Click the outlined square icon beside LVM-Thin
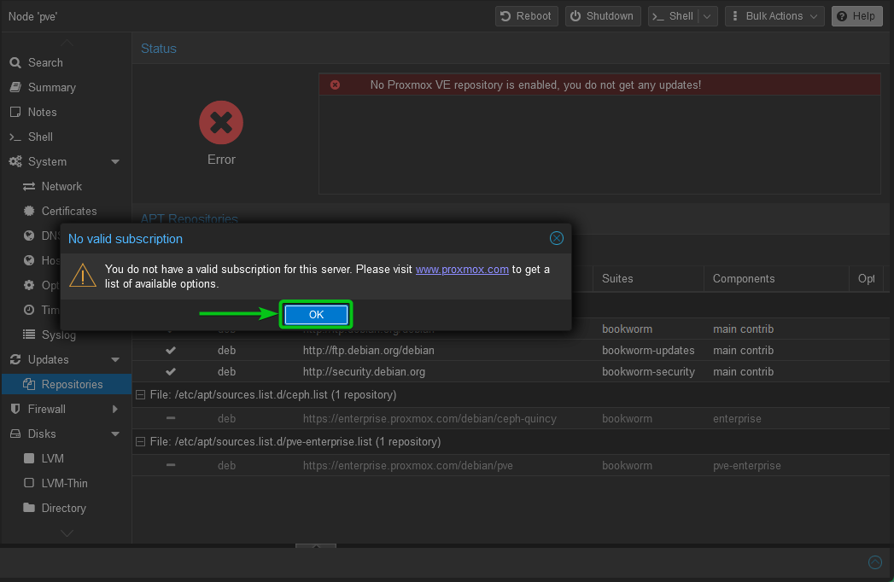The width and height of the screenshot is (894, 582). click(x=29, y=483)
